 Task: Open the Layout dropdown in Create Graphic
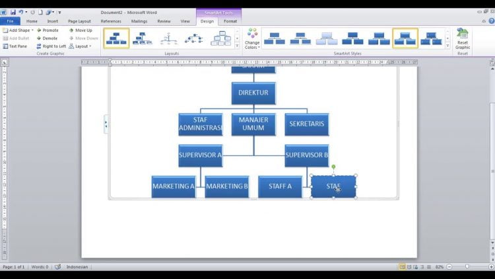80,46
